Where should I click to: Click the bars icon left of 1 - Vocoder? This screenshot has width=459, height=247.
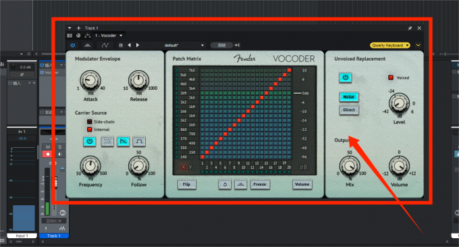(x=70, y=36)
